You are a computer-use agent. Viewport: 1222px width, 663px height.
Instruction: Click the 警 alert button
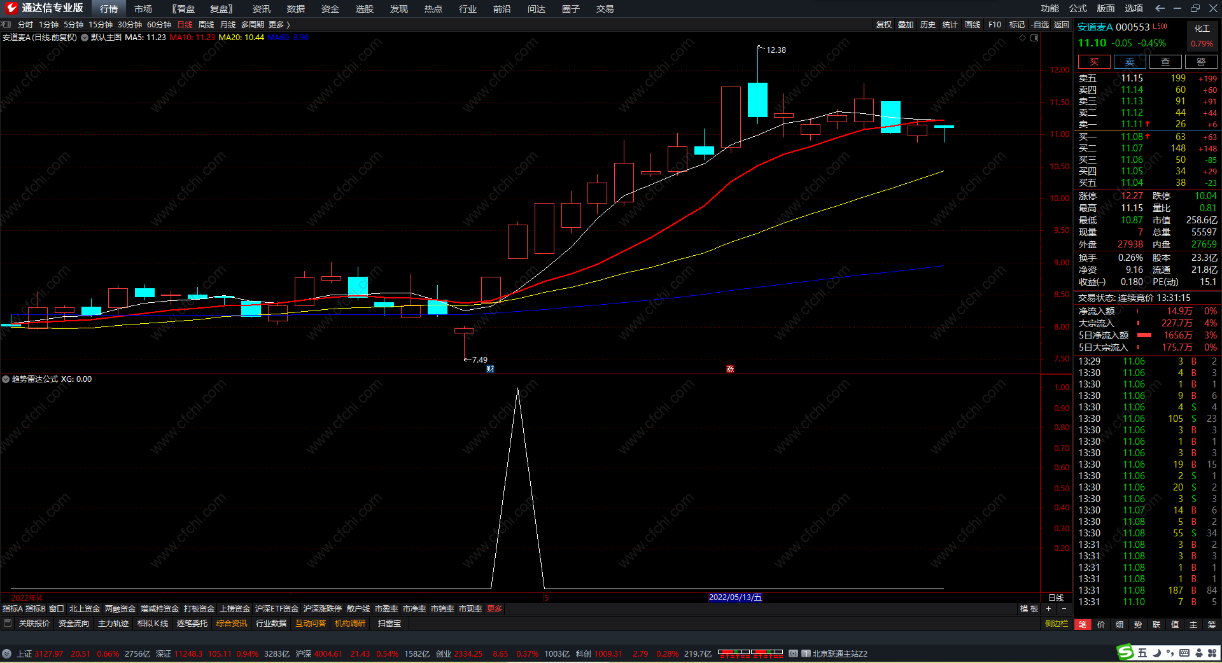[1201, 62]
